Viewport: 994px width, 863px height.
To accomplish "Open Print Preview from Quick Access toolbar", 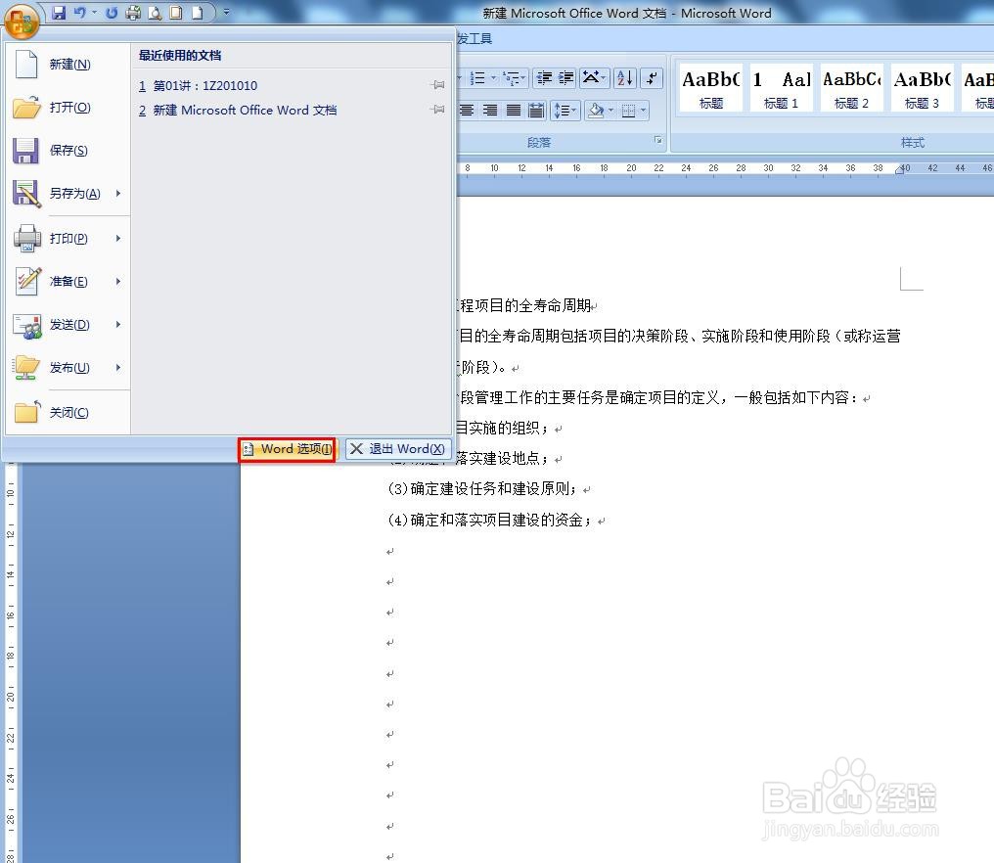I will (154, 13).
